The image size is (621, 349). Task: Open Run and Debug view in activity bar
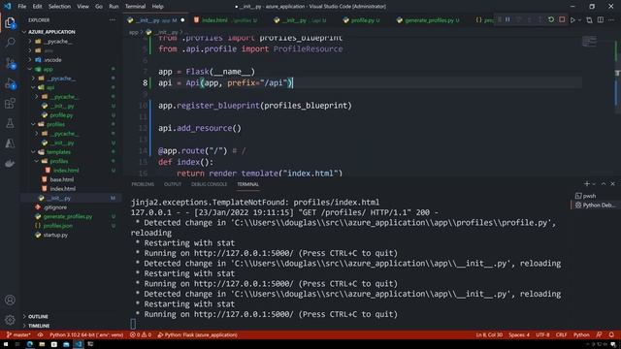[x=10, y=84]
